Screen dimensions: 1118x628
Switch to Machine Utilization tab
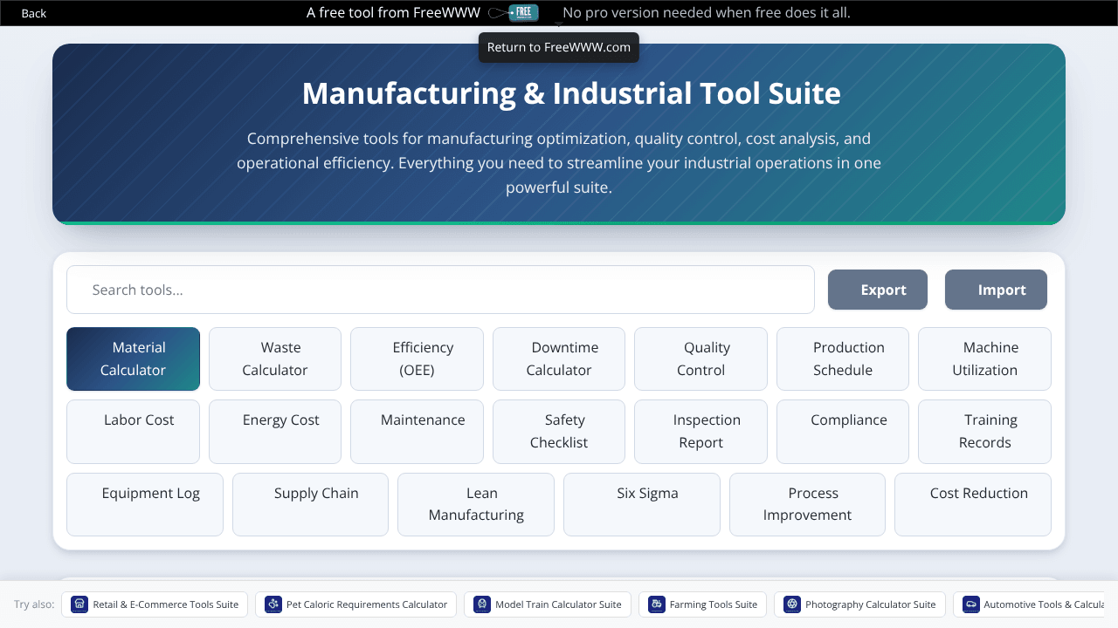point(984,358)
